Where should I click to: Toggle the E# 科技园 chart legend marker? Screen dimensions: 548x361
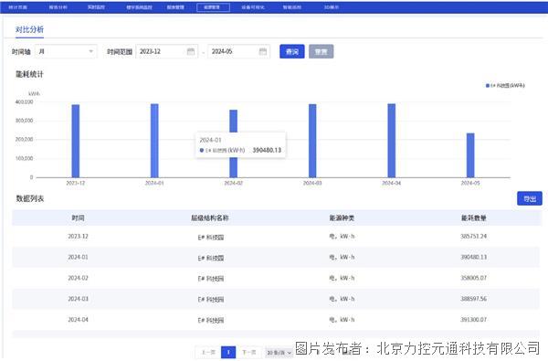(488, 86)
